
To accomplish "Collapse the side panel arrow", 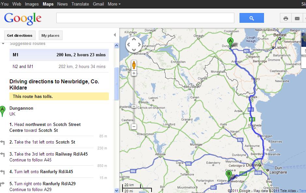I will 115,35.
